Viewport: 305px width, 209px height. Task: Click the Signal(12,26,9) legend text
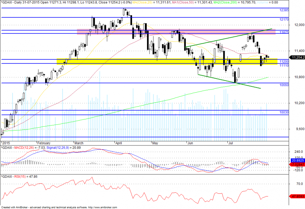[x=58, y=148]
